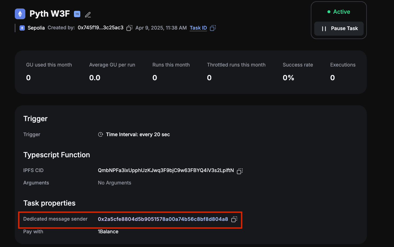Click the 1Balance payment method text
The image size is (394, 247).
pyautogui.click(x=108, y=232)
